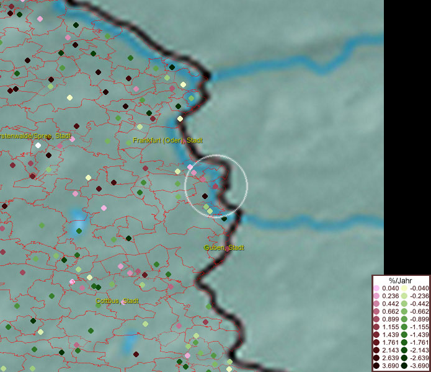431x372 pixels.
Task: Select the legend value -0.662
Action: 419,312
